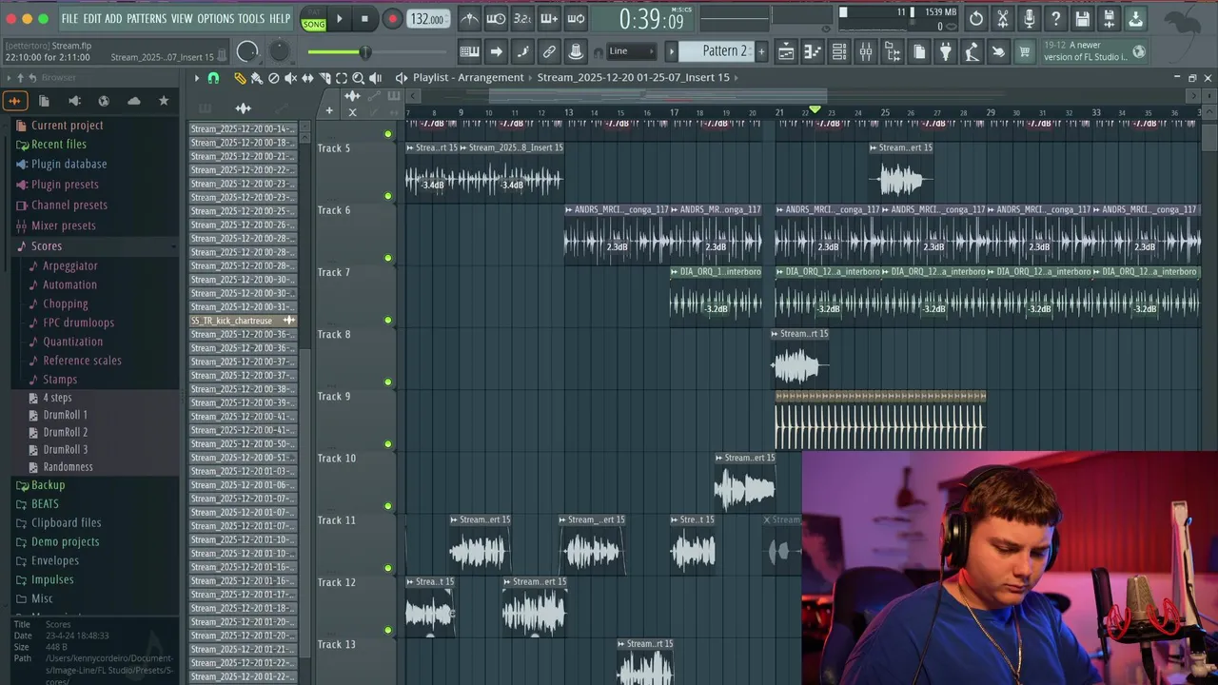Image resolution: width=1218 pixels, height=685 pixels.
Task: Open undo history icon in top toolbar
Action: click(x=976, y=19)
